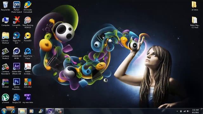This screenshot has height=114, width=203.
Task: Open Windows Explorer from the taskbar
Action: [x=22, y=111]
